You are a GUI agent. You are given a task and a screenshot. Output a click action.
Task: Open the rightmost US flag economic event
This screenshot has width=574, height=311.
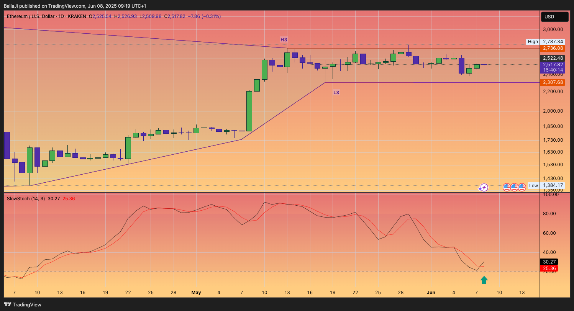(522, 187)
